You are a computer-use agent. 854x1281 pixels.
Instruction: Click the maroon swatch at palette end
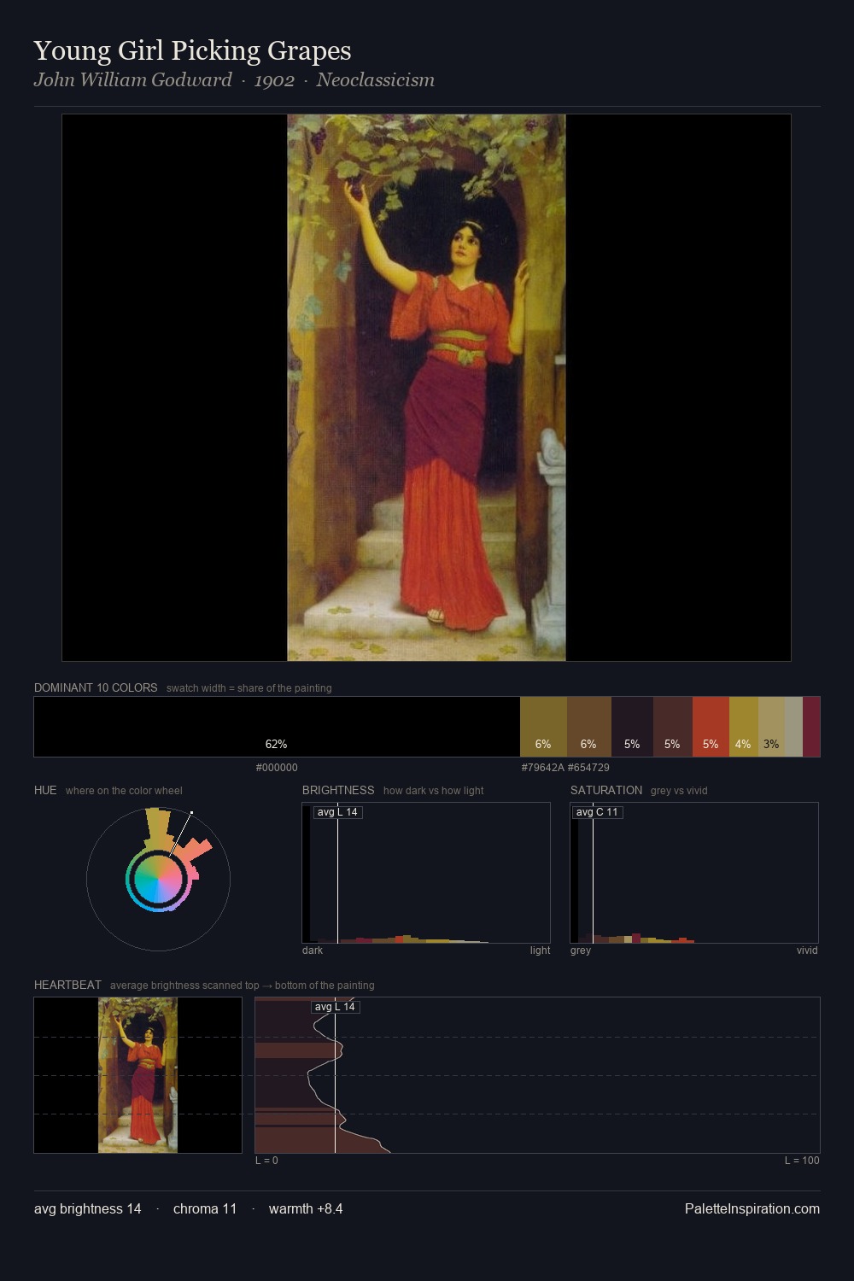click(811, 727)
